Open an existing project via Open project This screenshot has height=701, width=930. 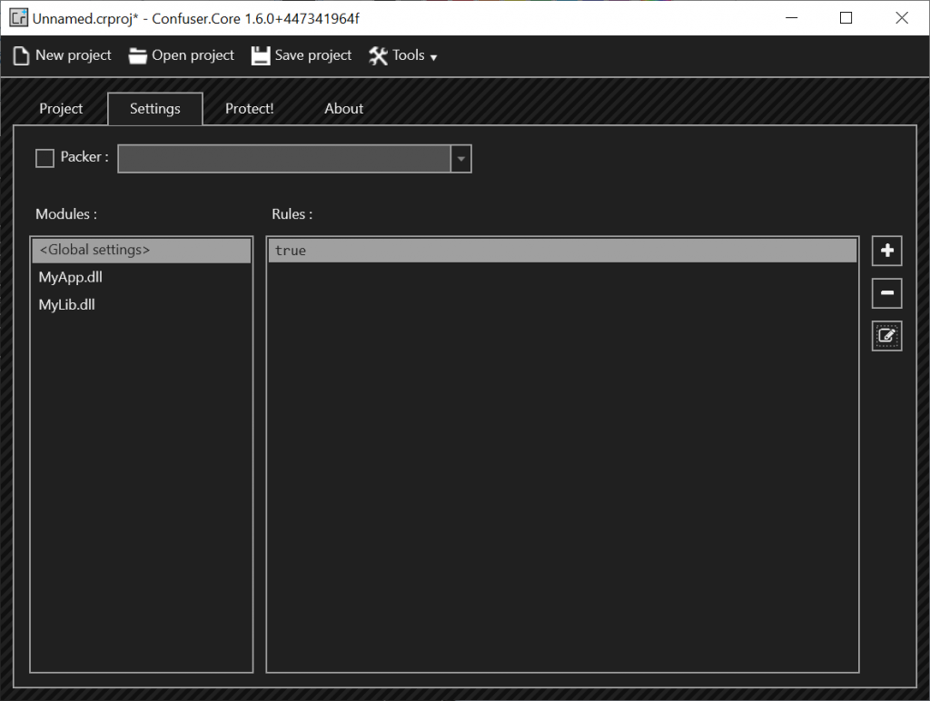[182, 55]
